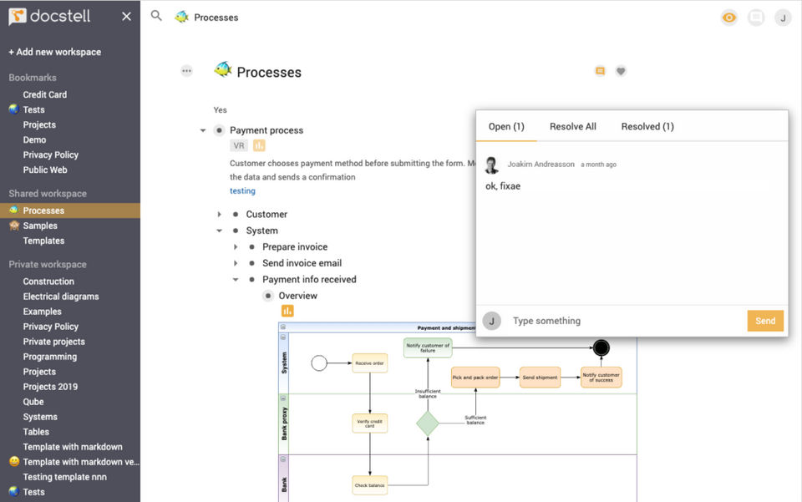The width and height of the screenshot is (802, 502).
Task: Click the Resolve All tab
Action: point(573,126)
